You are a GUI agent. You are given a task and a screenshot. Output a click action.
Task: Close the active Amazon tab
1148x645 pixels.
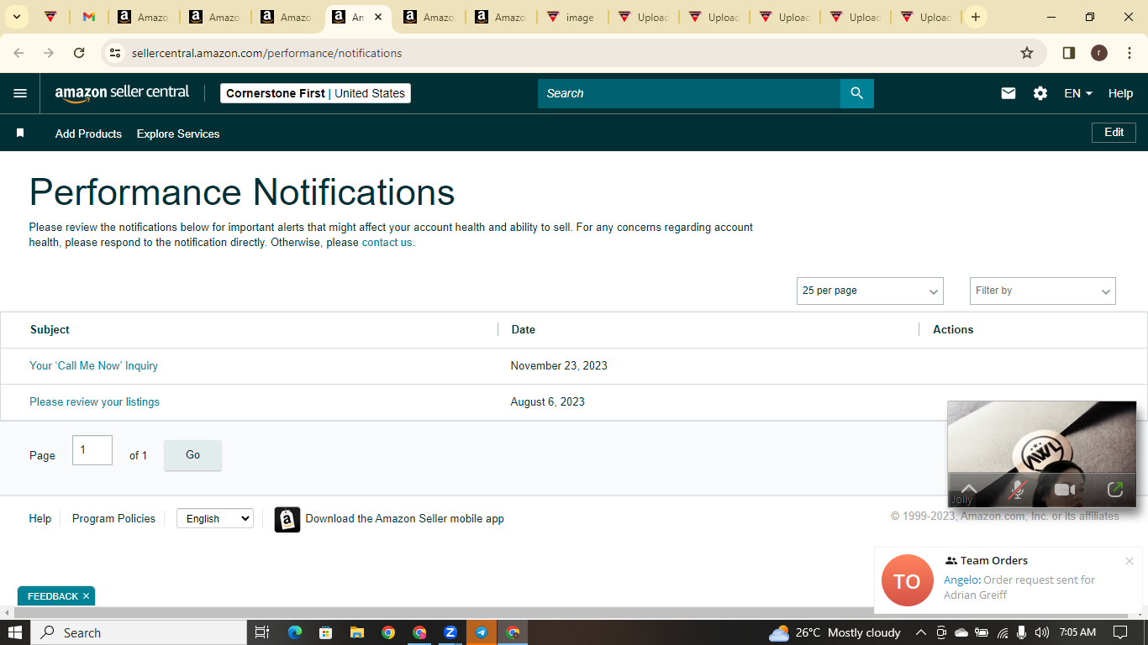[378, 17]
